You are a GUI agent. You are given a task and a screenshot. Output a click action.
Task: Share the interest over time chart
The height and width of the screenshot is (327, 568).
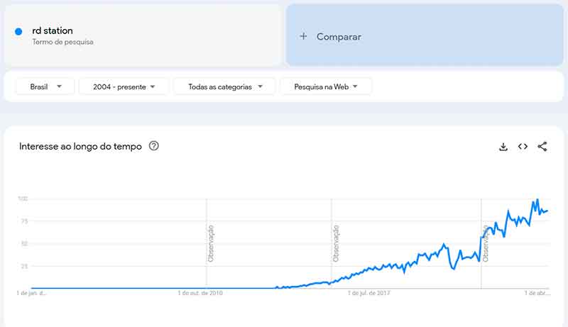542,147
